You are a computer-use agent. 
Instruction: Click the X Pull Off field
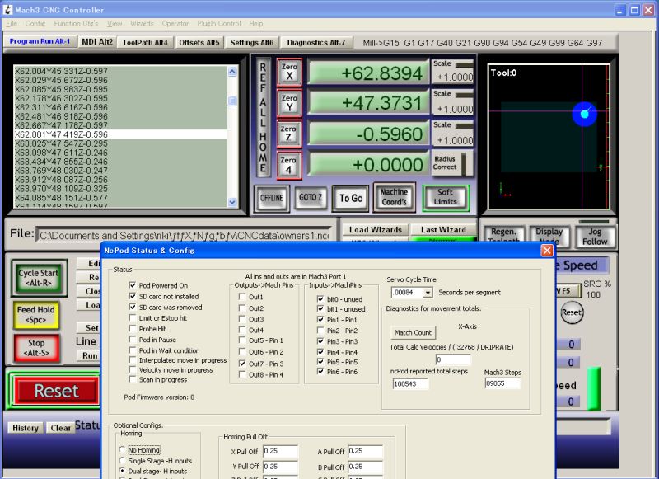(280, 451)
